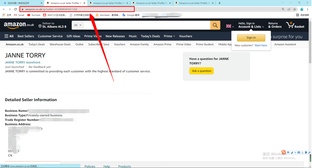312x168 pixels.
Task: Switch to the Policies tab
Action: (90, 166)
